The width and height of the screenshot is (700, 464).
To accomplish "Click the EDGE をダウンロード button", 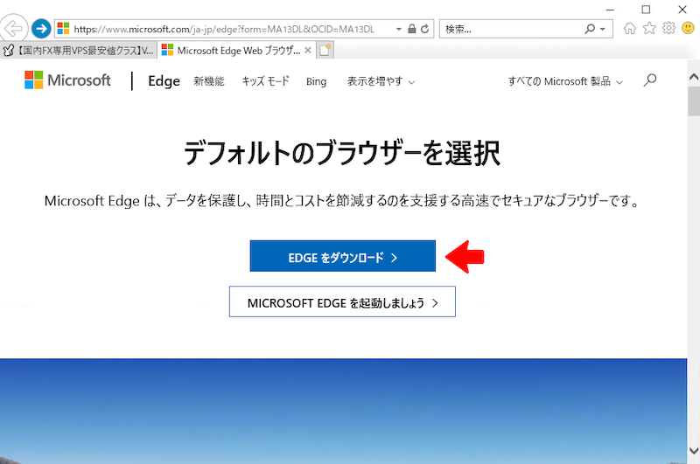I will (x=342, y=256).
